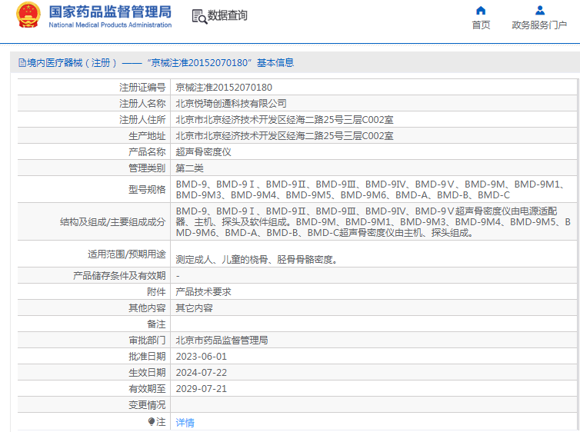Click the document icon before 境内医疗器械

point(22,63)
